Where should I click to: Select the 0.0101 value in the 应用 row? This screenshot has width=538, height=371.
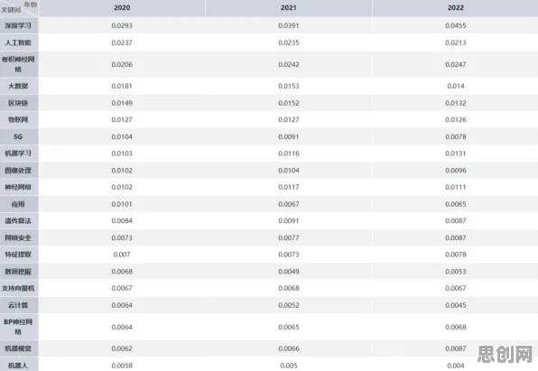tap(122, 204)
